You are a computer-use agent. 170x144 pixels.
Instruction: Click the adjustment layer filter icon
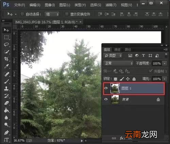[x=137, y=55]
